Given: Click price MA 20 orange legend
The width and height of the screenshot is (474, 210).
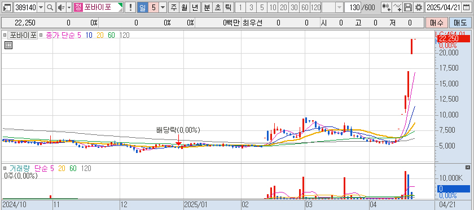Looking at the screenshot, I should [x=100, y=35].
